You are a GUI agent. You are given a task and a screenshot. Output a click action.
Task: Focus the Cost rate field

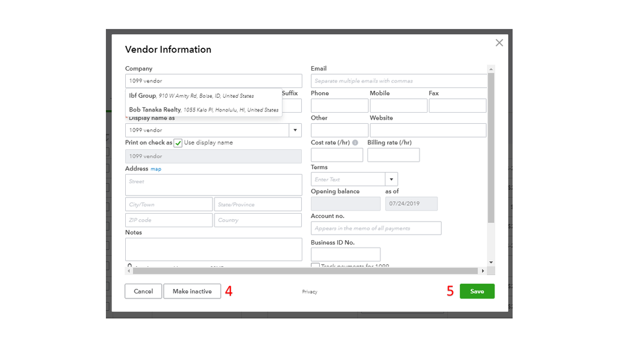336,155
